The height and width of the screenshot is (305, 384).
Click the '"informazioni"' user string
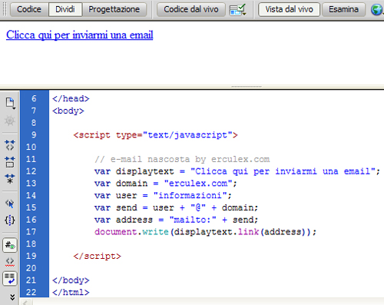(x=190, y=196)
